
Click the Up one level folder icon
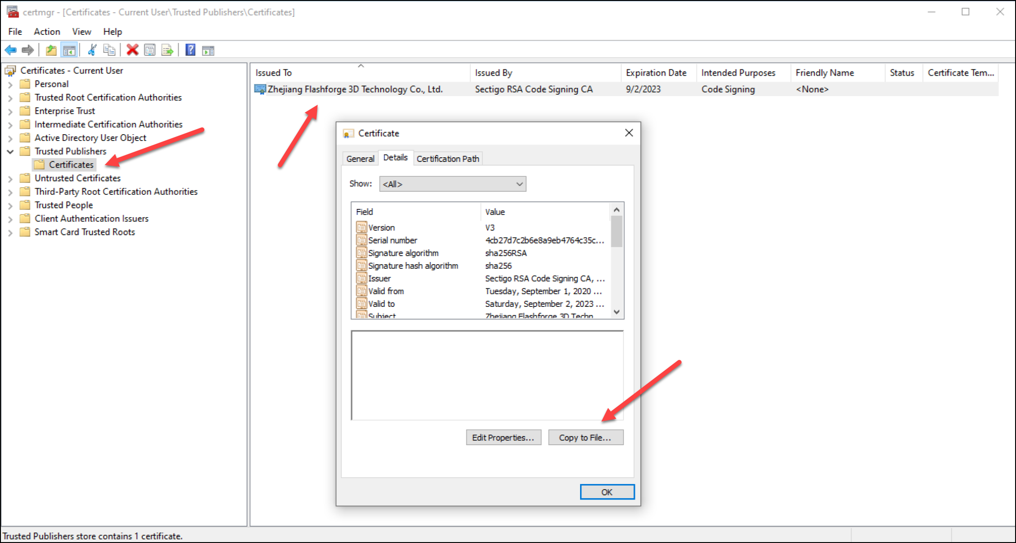click(51, 50)
